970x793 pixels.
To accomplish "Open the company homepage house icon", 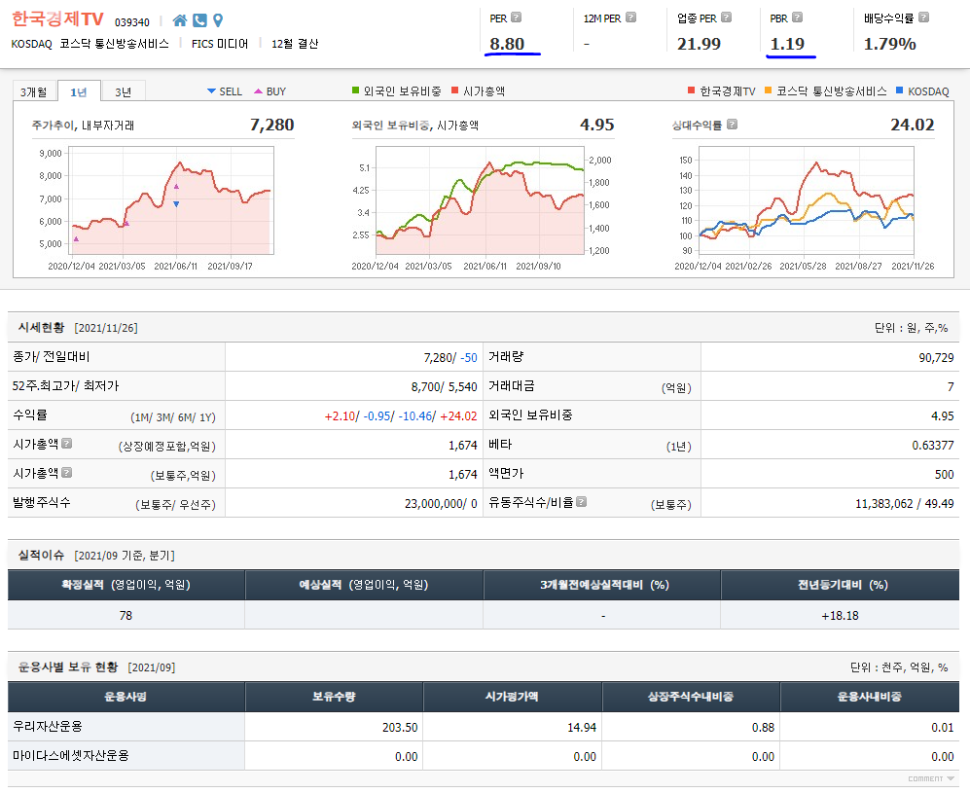I will [180, 21].
